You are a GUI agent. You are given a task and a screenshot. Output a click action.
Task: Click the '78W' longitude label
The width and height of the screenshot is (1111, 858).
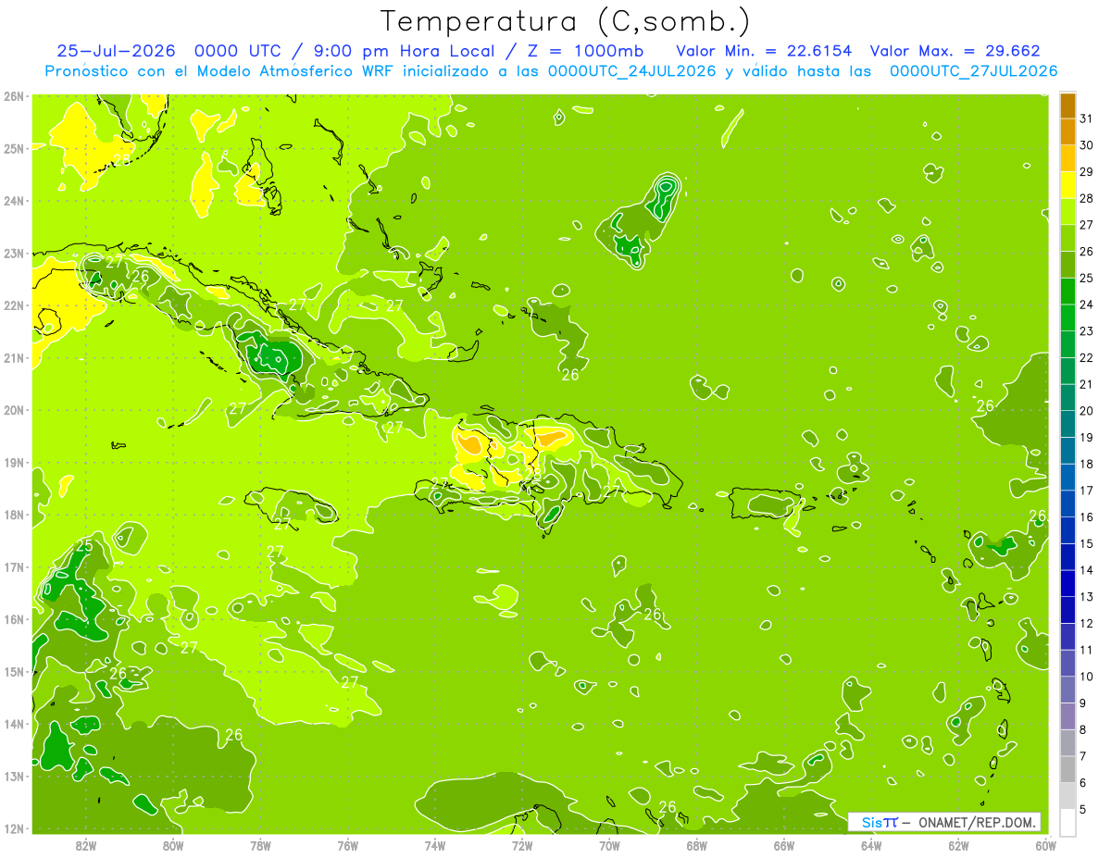pyautogui.click(x=260, y=845)
